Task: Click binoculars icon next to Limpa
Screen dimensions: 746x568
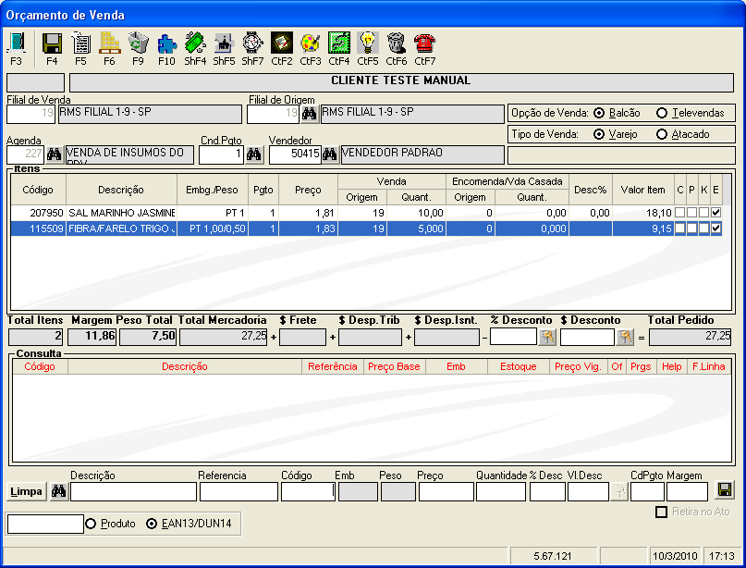Action: [x=59, y=491]
